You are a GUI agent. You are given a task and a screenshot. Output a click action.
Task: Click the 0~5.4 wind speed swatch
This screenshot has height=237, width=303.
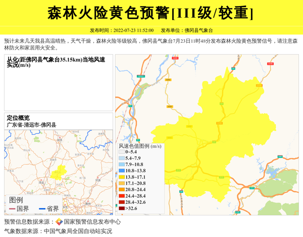[x=121, y=151]
